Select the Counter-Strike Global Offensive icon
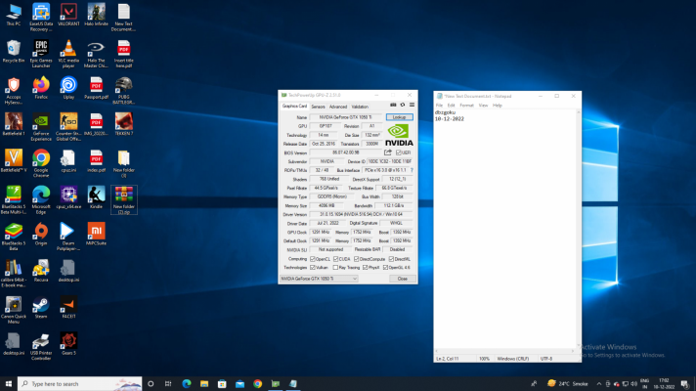 click(68, 127)
